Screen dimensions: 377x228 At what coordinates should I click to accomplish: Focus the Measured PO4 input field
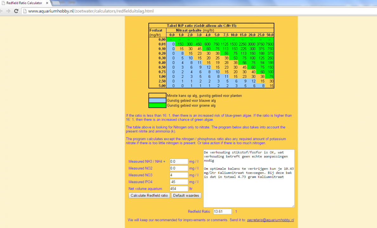pyautogui.click(x=179, y=182)
